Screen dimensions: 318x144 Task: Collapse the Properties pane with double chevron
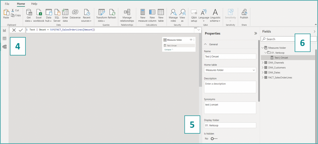(x=256, y=33)
